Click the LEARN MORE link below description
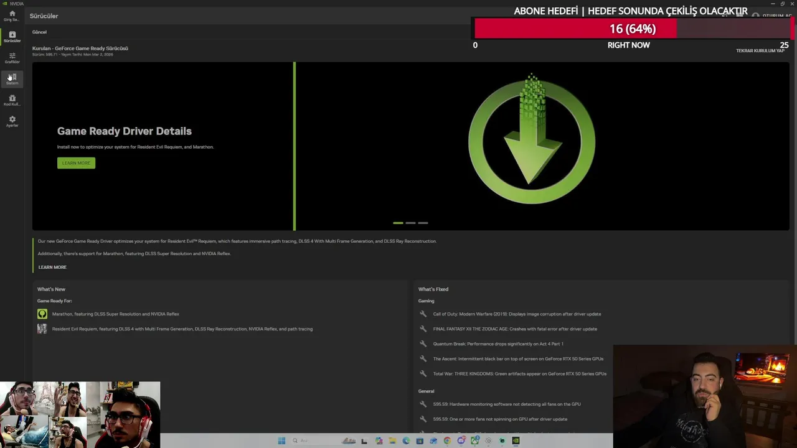The height and width of the screenshot is (448, 797). (x=52, y=268)
